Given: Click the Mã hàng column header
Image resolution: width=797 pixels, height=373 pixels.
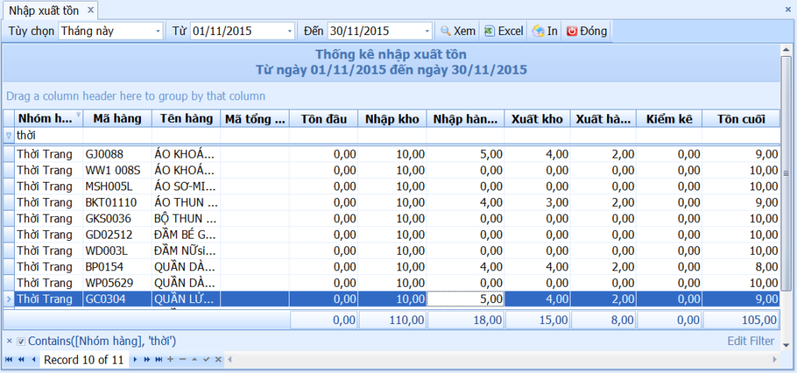Looking at the screenshot, I should (x=118, y=119).
